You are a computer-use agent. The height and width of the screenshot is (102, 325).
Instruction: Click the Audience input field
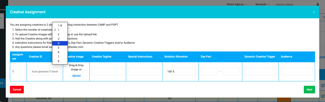tap(297, 71)
